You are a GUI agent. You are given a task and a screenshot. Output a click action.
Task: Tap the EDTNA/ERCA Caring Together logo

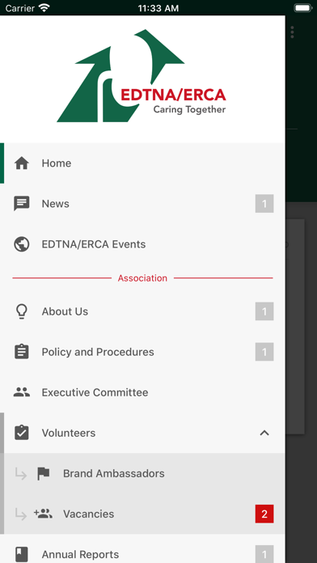pos(142,76)
